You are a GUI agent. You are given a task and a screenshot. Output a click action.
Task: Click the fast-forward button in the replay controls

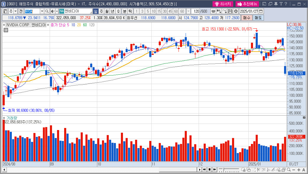215,170
